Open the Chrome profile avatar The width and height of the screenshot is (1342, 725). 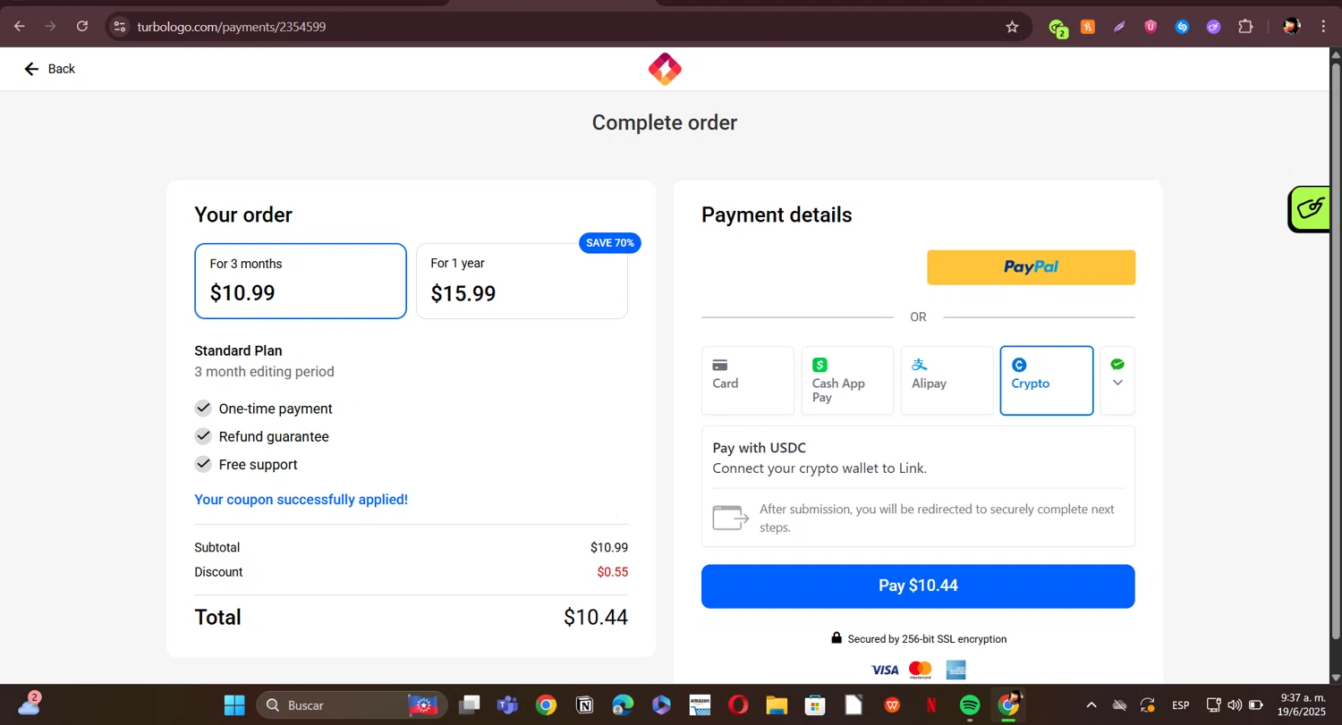click(1291, 27)
